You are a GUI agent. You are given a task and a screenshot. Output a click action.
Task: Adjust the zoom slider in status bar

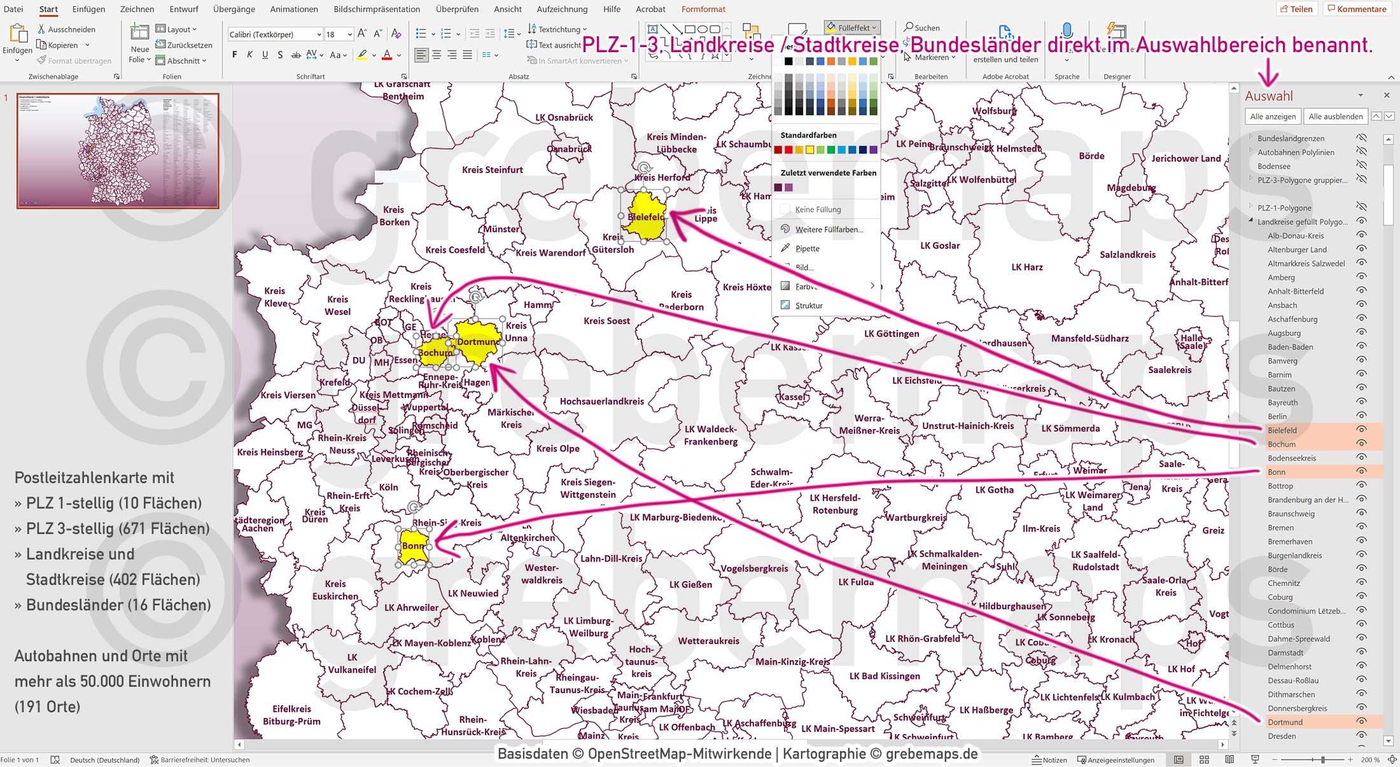tap(1323, 759)
